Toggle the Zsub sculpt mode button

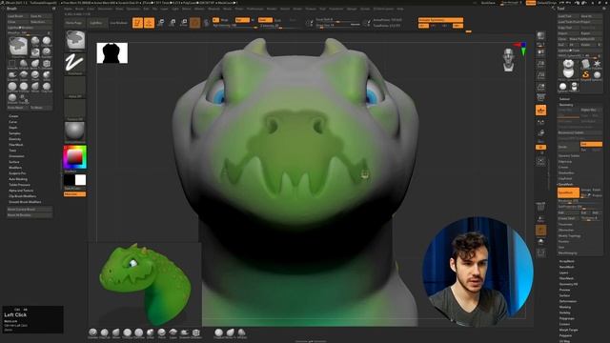277,20
